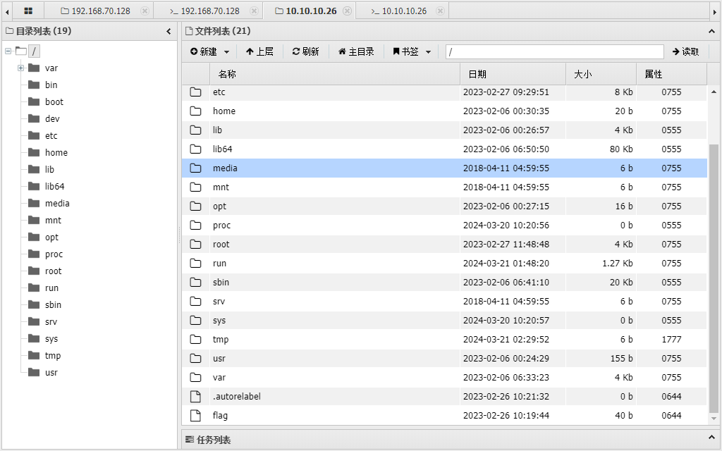
Task: Close the 192.168.70.128 terminal tab
Action: click(254, 11)
